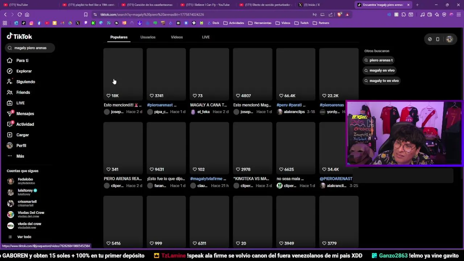Viewport: 464px width, 261px height.
Task: Open the luisitorey followed account
Action: click(x=22, y=192)
